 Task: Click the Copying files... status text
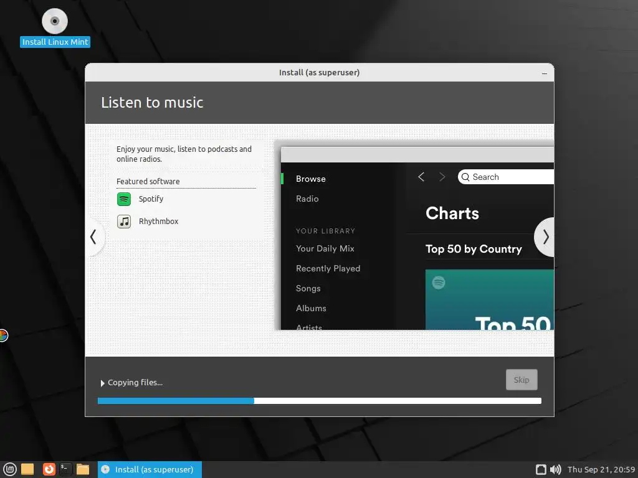click(x=135, y=383)
